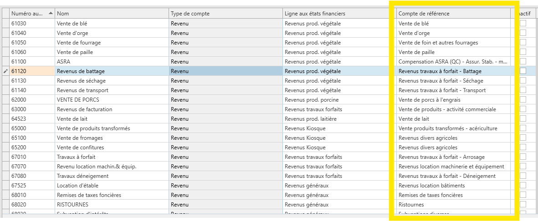Select account number 61120 cell

coord(32,71)
